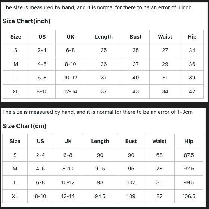Screen dimensions: 209x209
Task: Select the Waist value 27 in inch chart
Action: pyautogui.click(x=165, y=50)
